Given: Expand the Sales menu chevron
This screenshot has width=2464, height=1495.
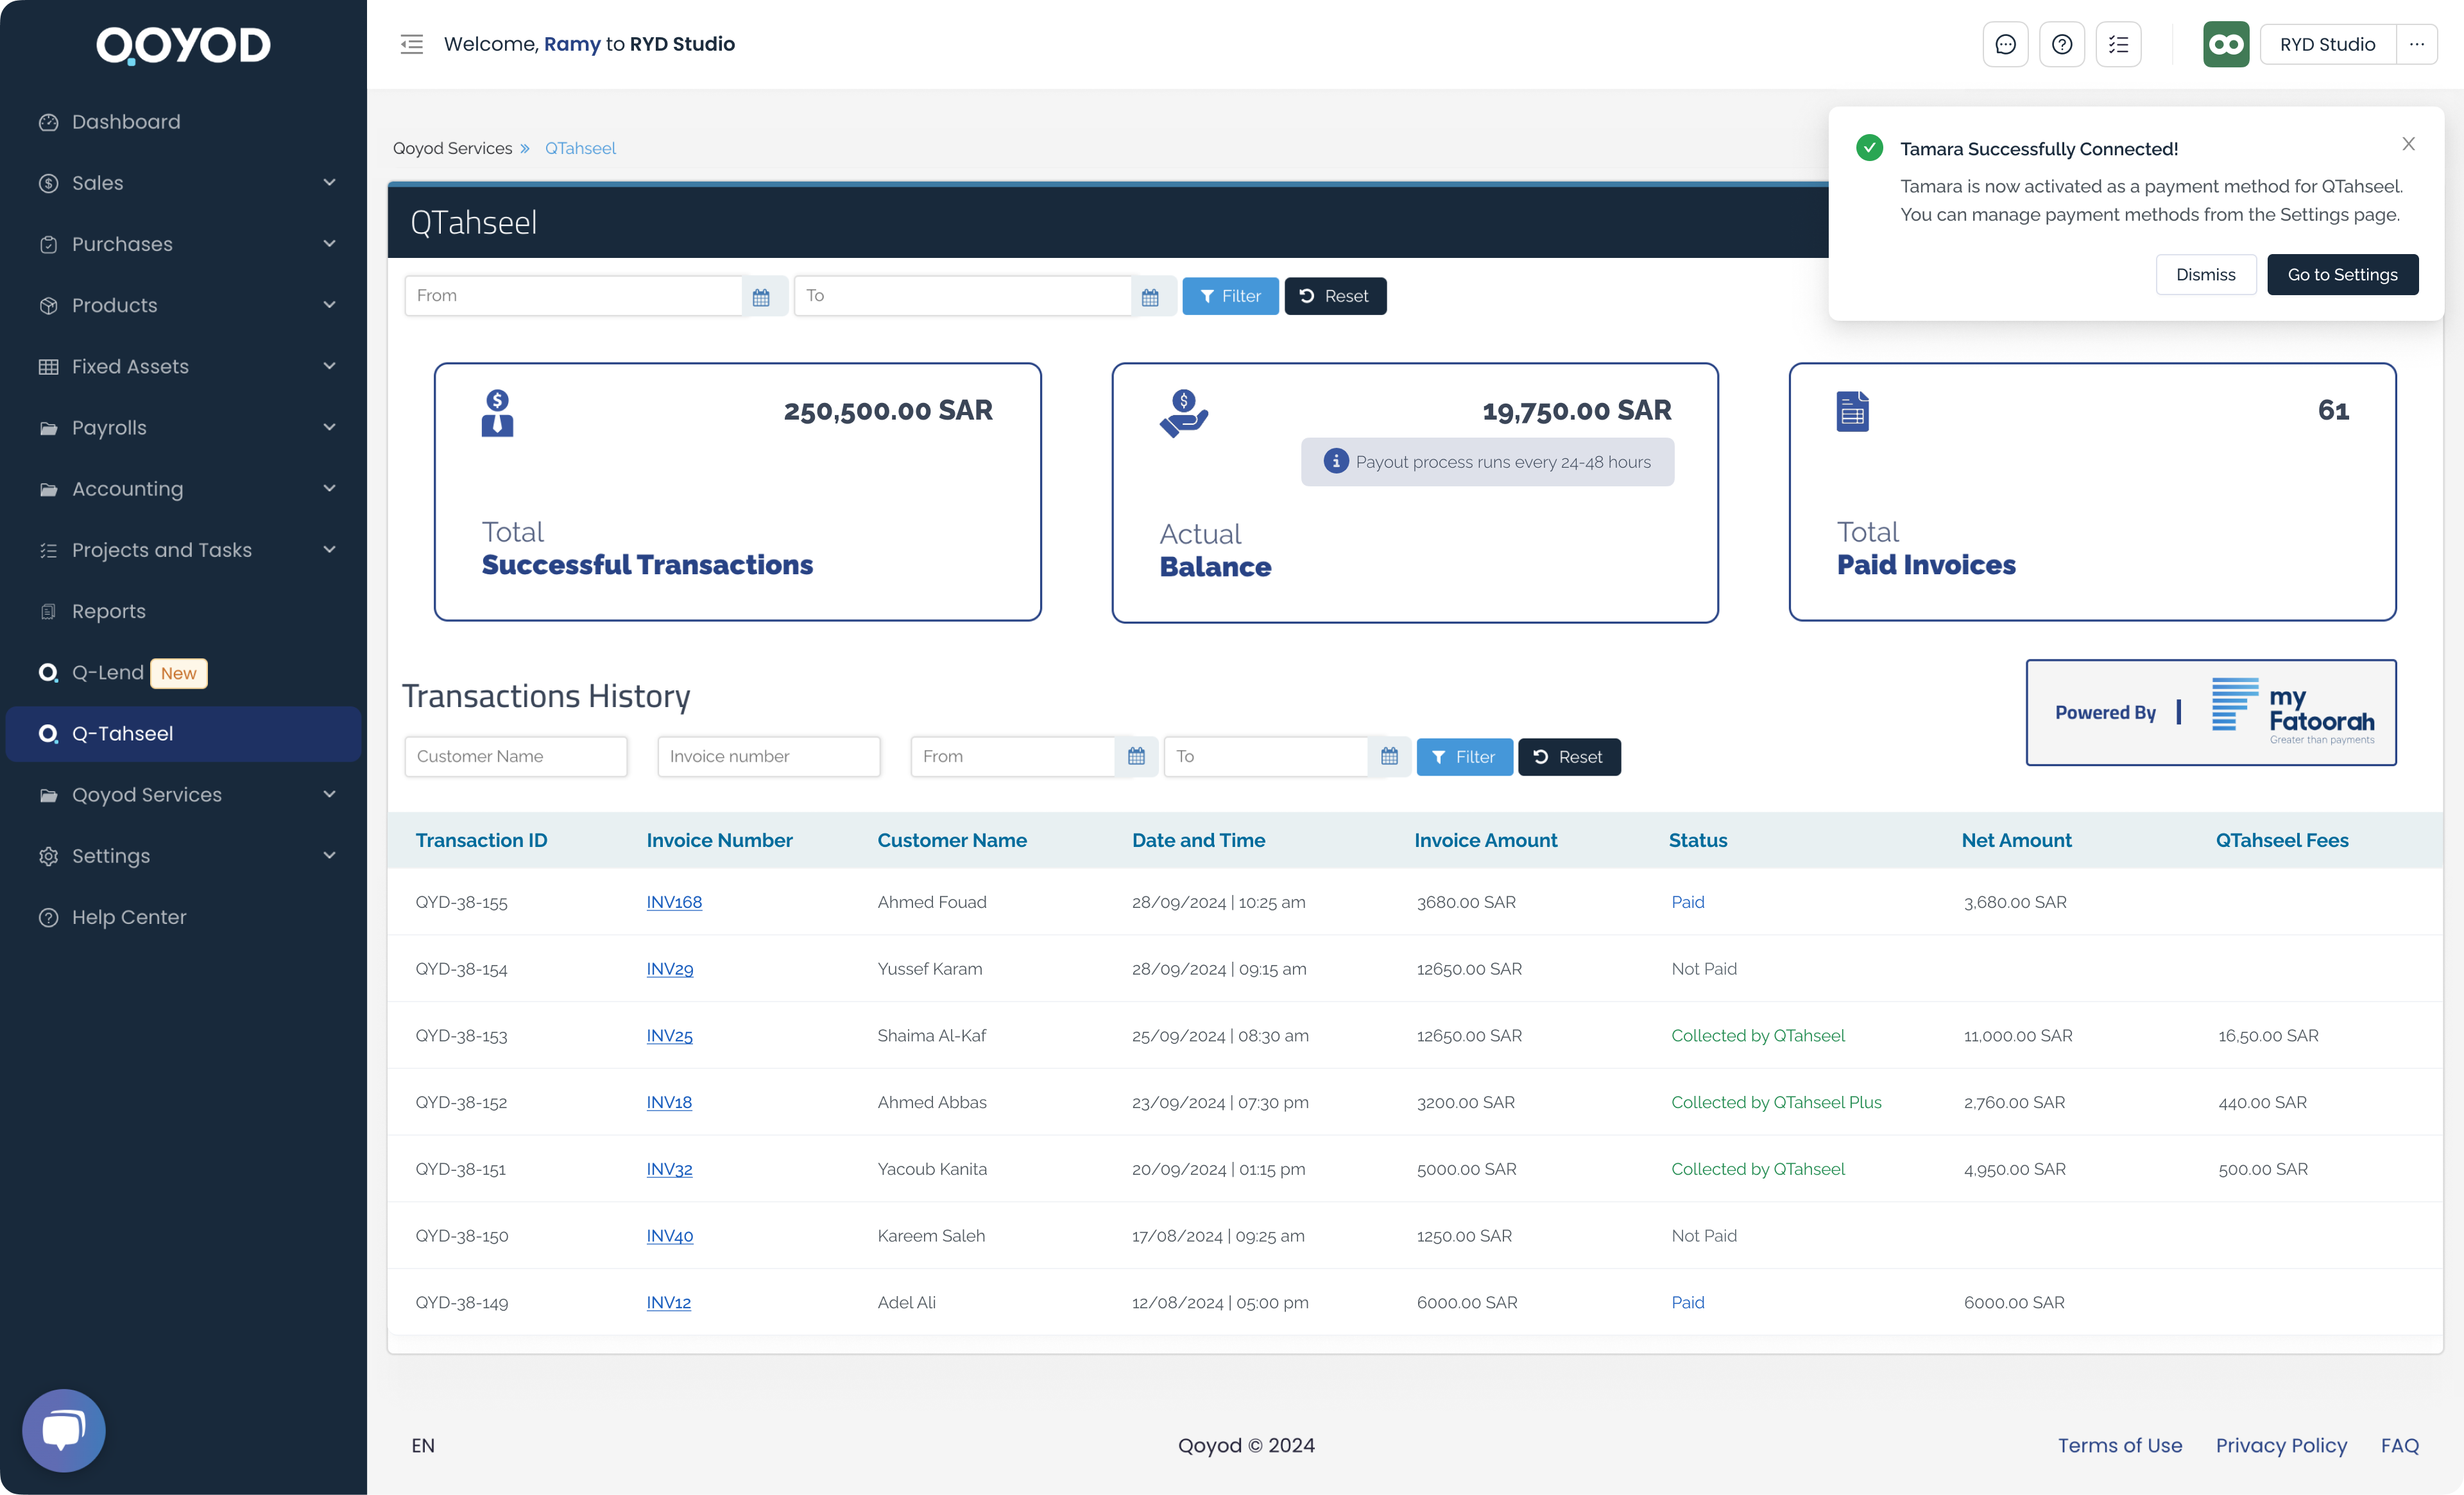Looking at the screenshot, I should click(329, 183).
